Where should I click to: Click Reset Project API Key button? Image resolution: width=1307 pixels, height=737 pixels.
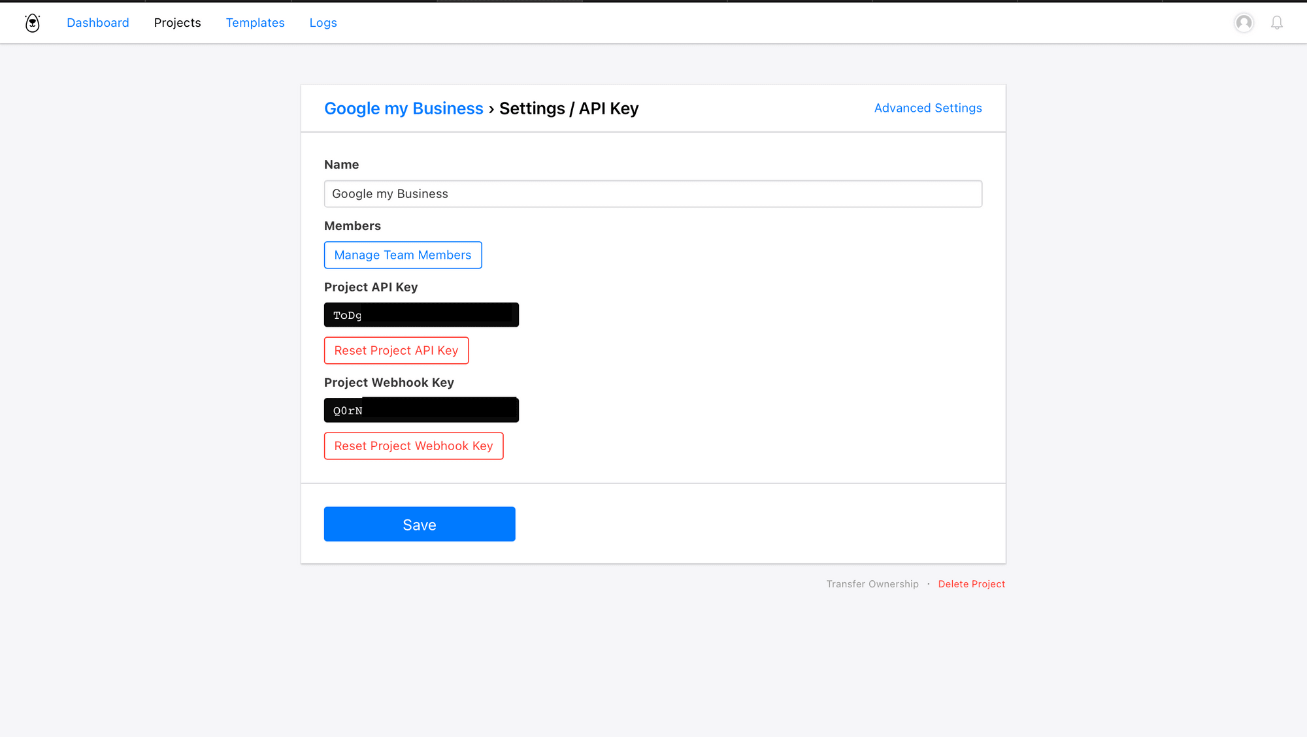point(397,350)
